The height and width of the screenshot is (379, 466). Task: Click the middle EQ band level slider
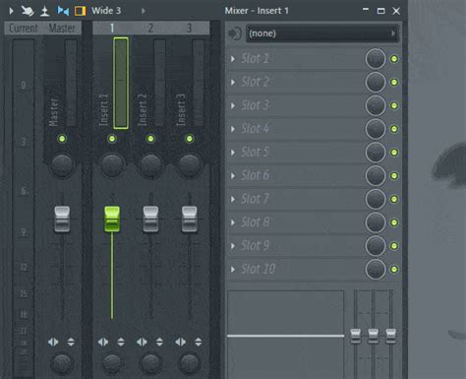click(374, 336)
